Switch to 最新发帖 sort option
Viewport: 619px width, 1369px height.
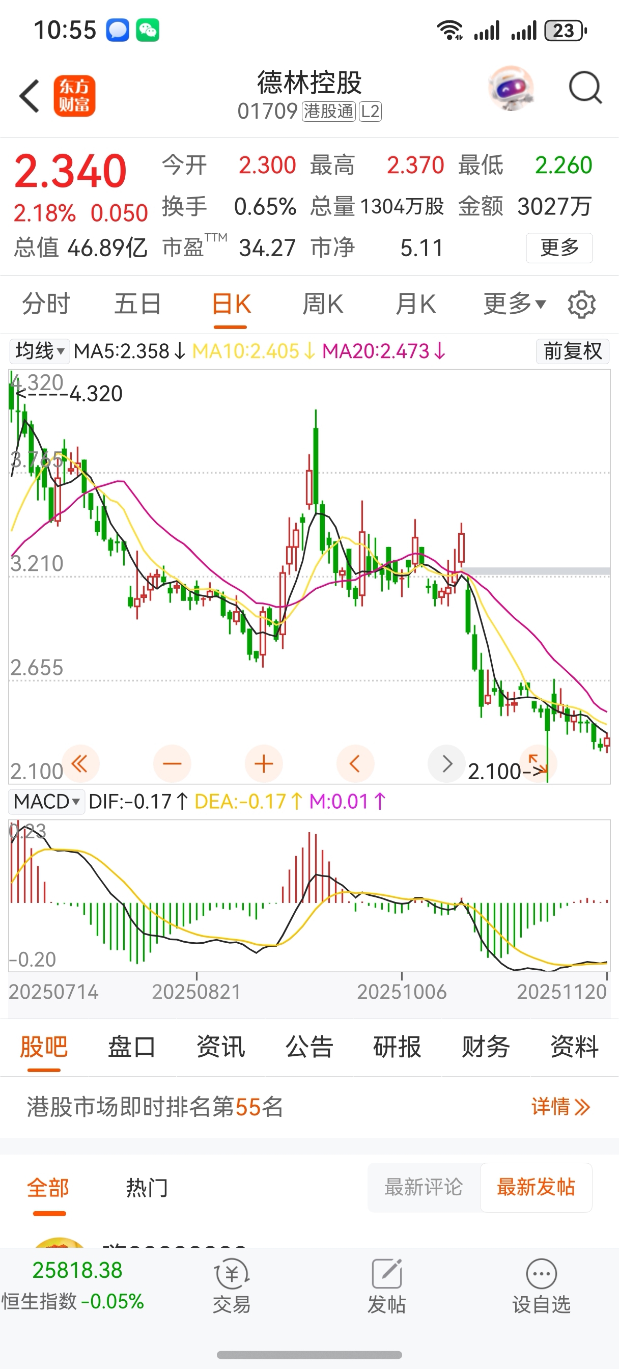click(x=536, y=1187)
